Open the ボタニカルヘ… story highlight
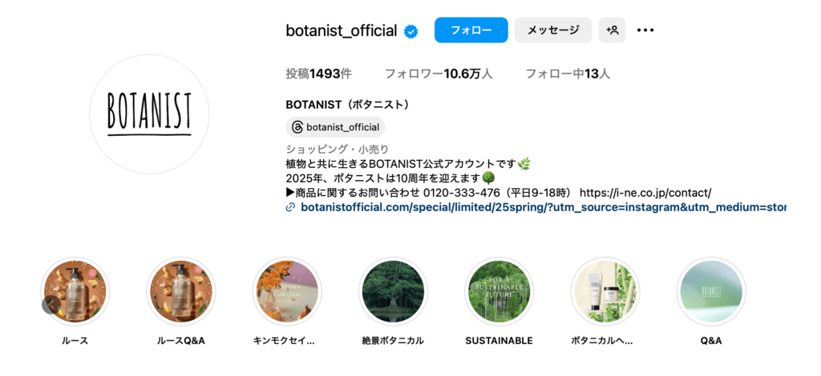This screenshot has width=821, height=376. [605, 291]
